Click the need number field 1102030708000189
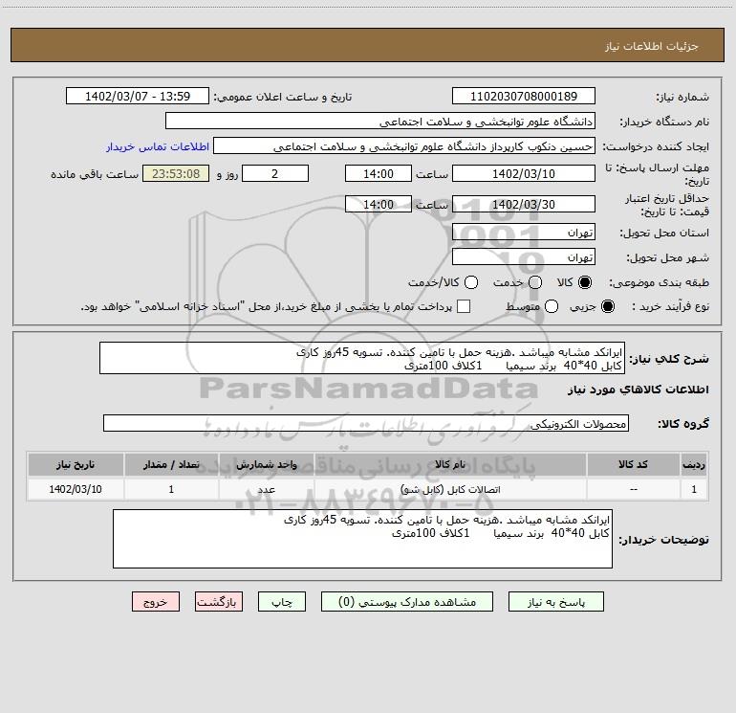 (523, 97)
